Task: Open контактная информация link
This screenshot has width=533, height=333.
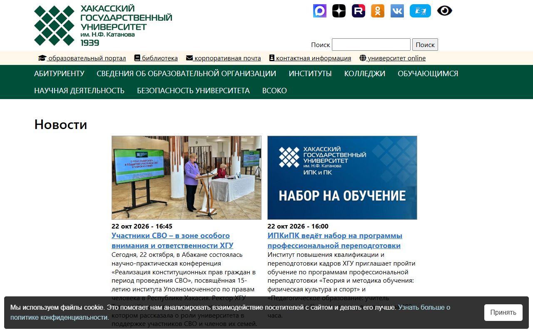Action: 310,58
